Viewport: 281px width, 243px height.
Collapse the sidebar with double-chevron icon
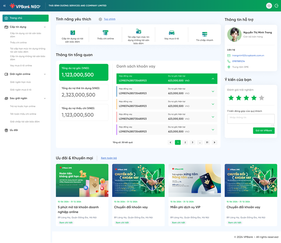(x=5, y=6)
